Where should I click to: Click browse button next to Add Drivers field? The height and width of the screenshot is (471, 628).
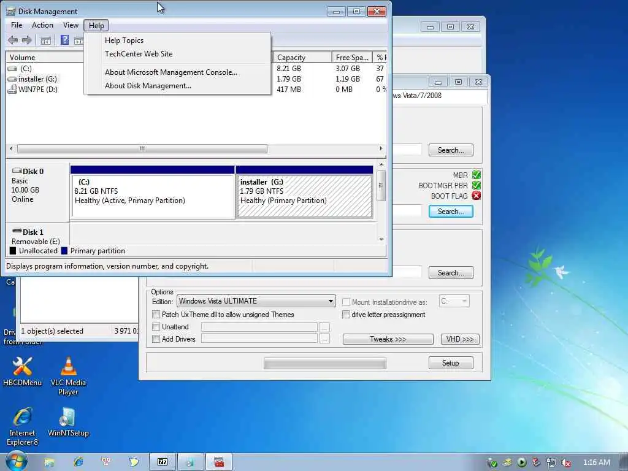coord(324,339)
